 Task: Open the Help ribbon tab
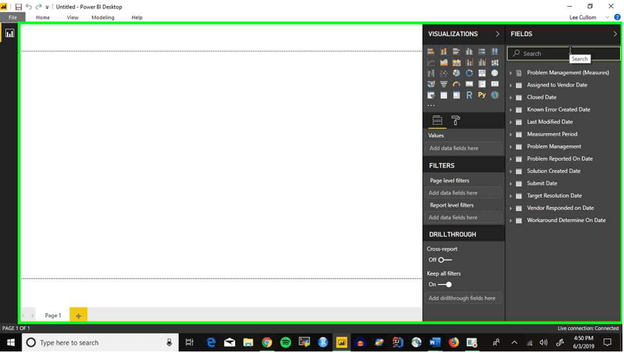coord(137,18)
